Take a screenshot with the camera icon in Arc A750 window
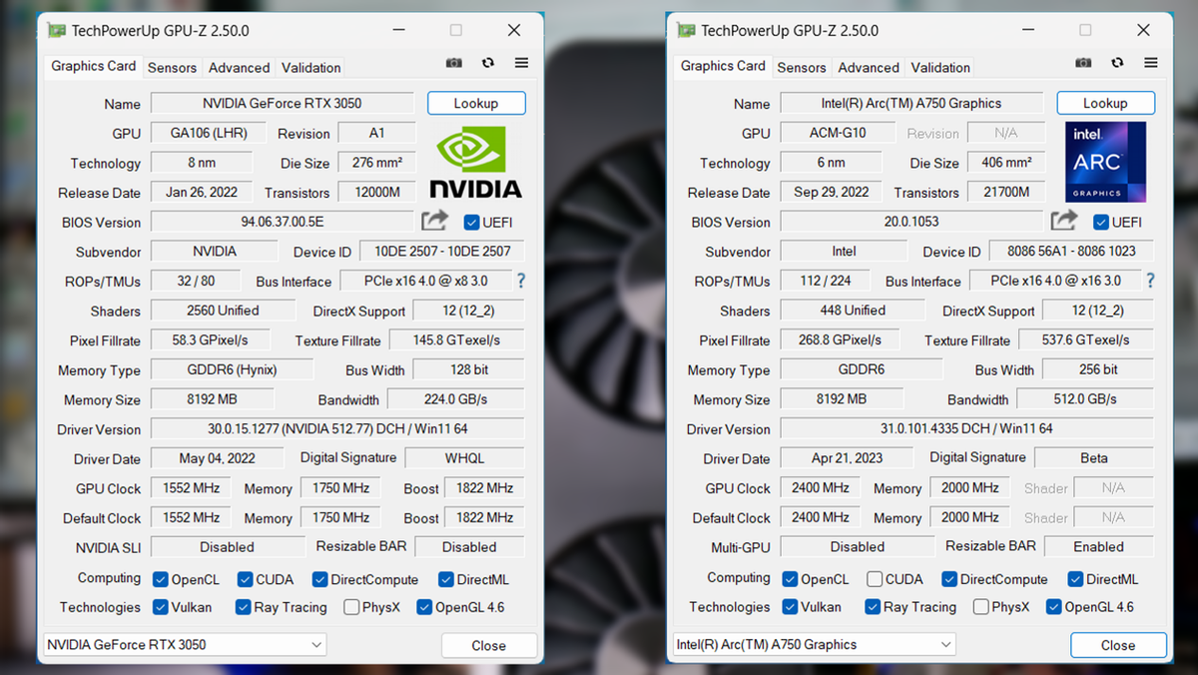Viewport: 1198px width, 675px height. [x=1083, y=63]
